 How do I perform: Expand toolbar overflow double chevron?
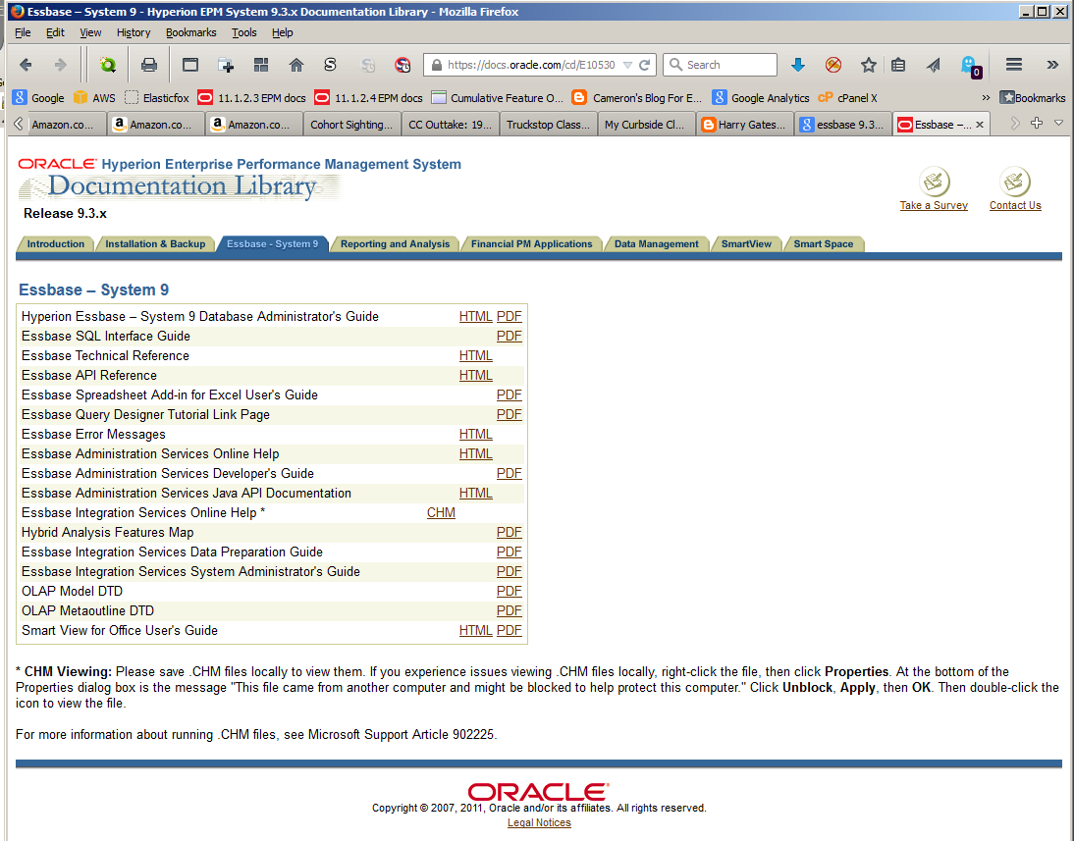pyautogui.click(x=1052, y=65)
